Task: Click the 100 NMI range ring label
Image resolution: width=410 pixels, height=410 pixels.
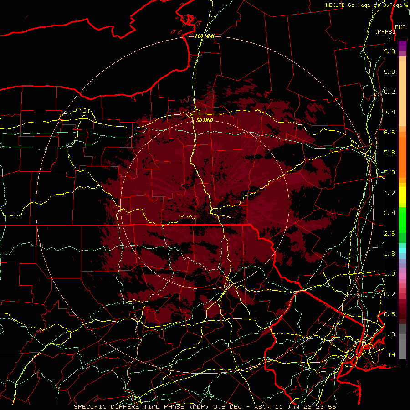Action: pyautogui.click(x=205, y=36)
